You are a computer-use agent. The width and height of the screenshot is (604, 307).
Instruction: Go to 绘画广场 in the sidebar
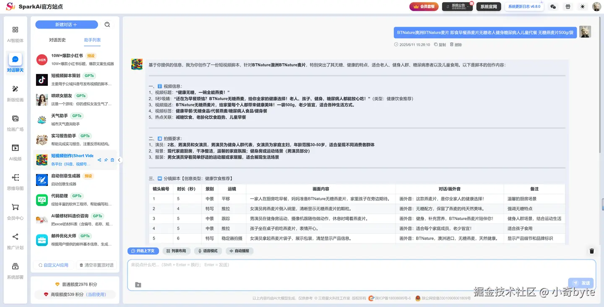(x=15, y=123)
